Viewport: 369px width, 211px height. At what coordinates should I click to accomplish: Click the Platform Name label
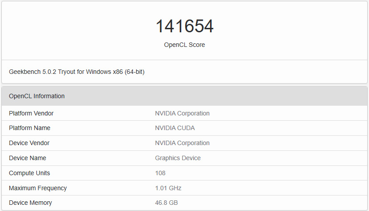[29, 128]
